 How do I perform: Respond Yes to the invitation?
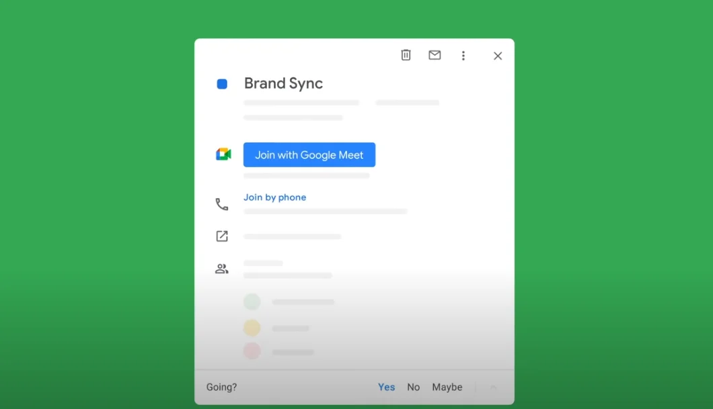(386, 387)
